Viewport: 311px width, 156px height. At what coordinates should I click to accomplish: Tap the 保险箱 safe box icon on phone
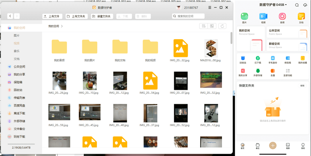[x=288, y=59]
